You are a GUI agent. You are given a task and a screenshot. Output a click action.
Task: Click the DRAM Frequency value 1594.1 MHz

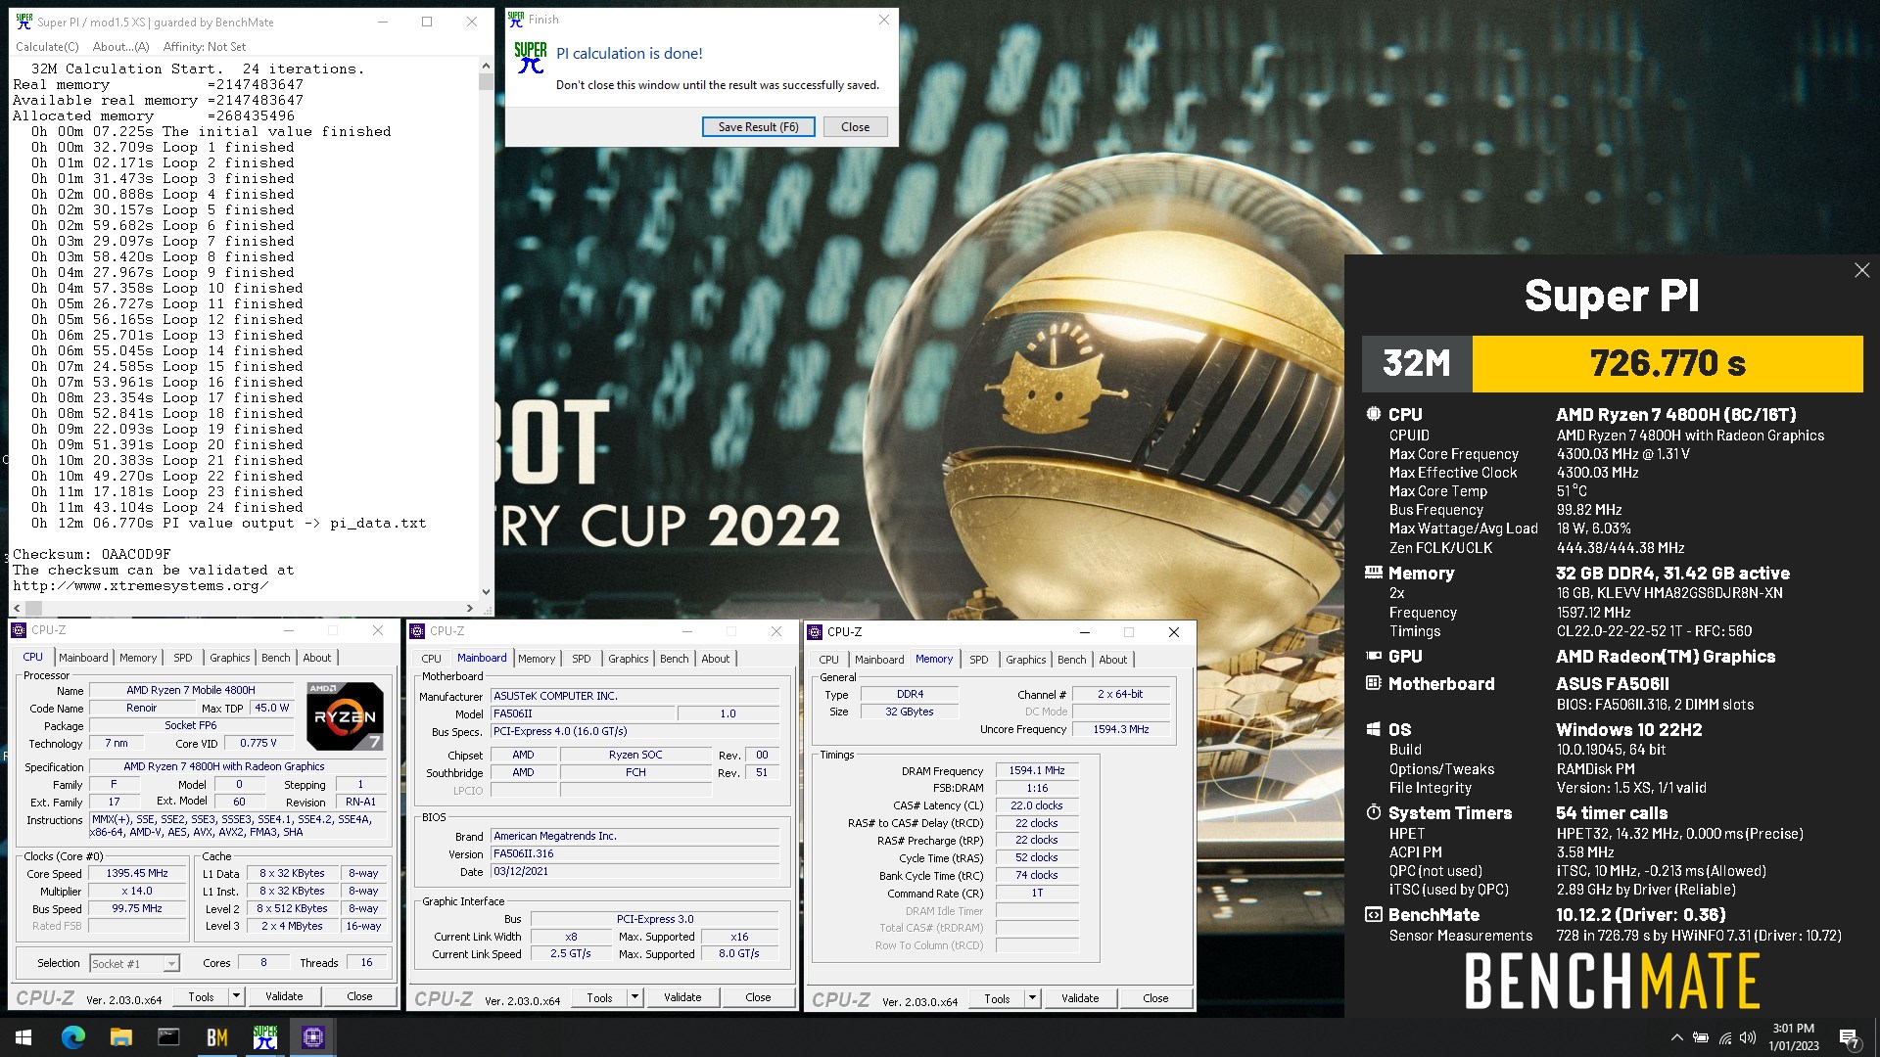(1037, 770)
